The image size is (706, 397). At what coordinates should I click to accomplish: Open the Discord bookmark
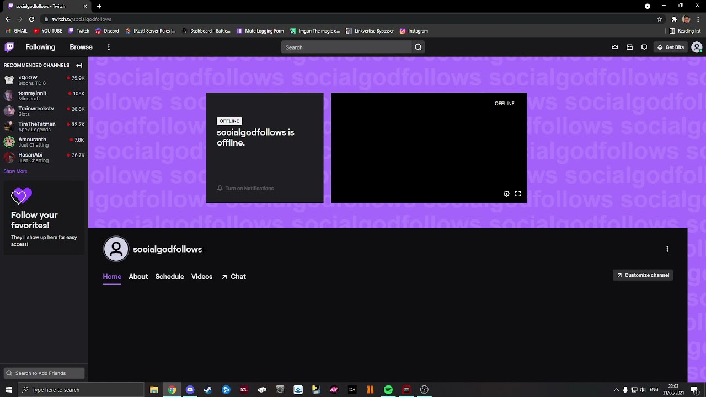click(107, 31)
